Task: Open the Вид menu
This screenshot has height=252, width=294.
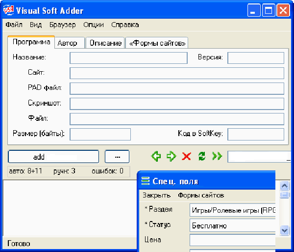Action: click(36, 25)
